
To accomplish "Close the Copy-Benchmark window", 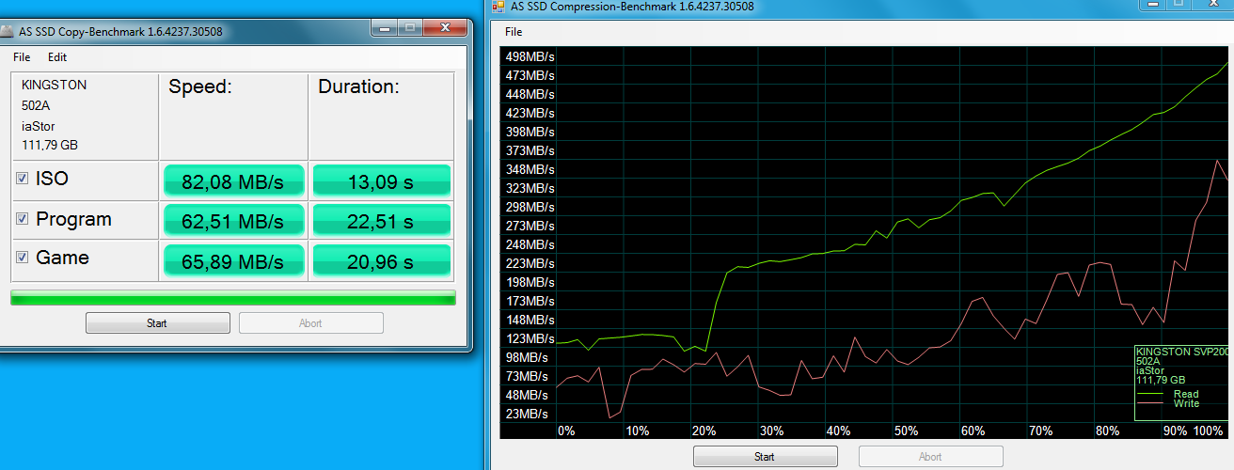I will [x=443, y=28].
